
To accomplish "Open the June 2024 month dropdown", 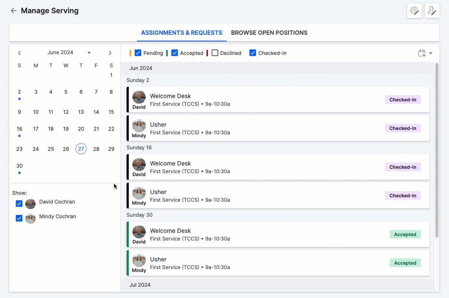I will pos(69,52).
